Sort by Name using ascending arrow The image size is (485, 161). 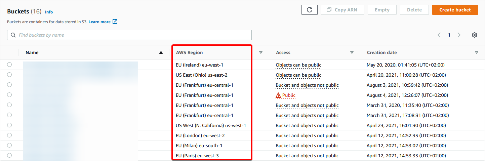[x=161, y=52]
